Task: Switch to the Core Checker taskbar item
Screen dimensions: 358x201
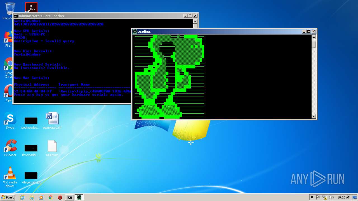Action: click(69, 197)
